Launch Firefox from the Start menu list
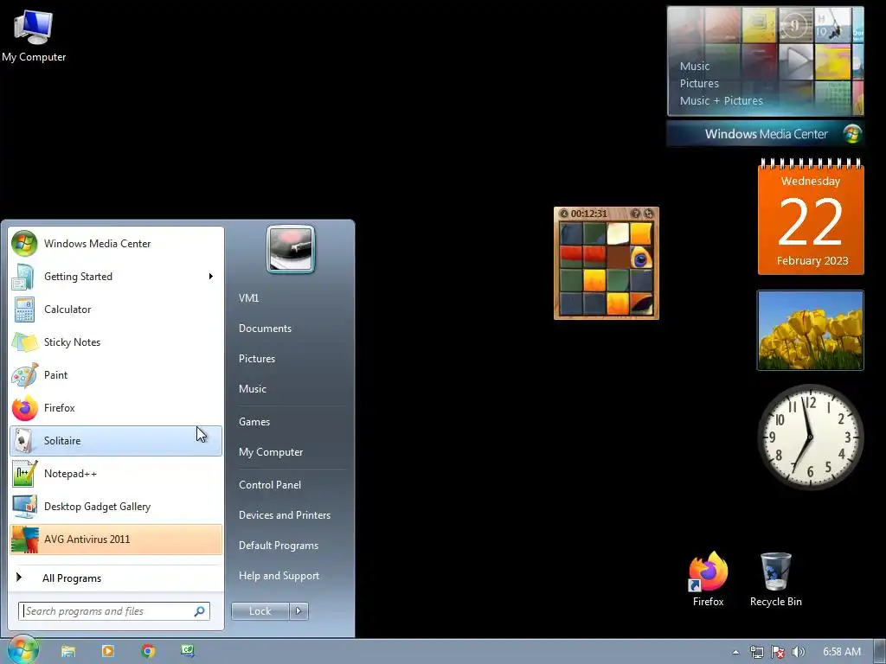Screen dimensions: 886x664 pos(116,408)
